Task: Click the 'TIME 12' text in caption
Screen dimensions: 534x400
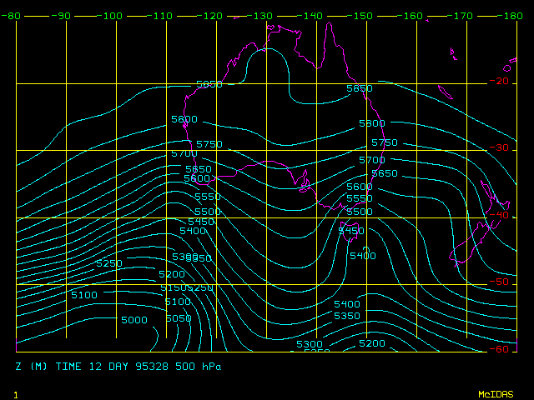Action: coord(82,366)
